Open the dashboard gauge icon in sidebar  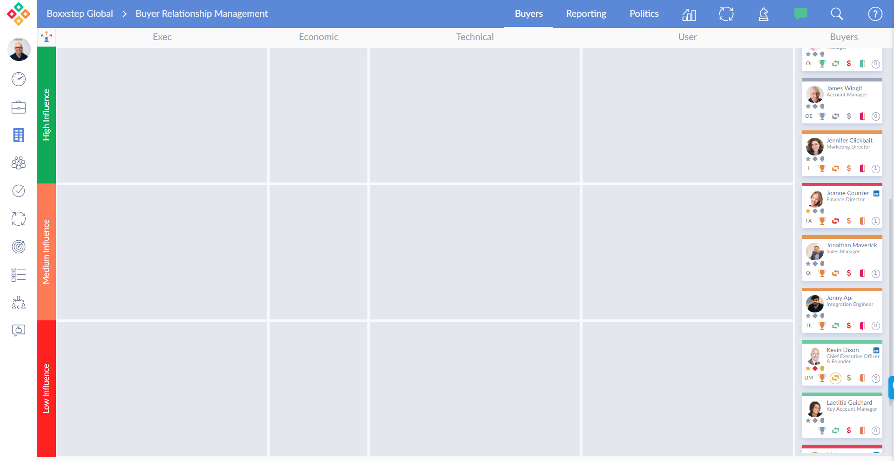(19, 79)
